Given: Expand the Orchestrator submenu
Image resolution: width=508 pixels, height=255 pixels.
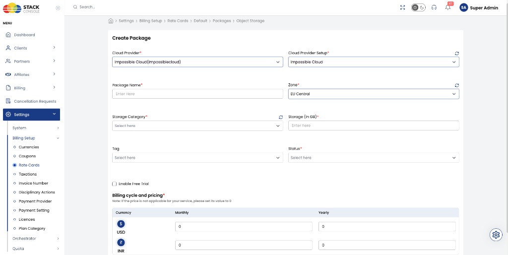Looking at the screenshot, I should (36, 239).
